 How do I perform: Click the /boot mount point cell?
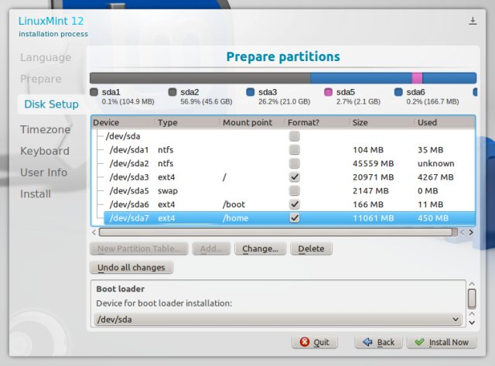234,204
